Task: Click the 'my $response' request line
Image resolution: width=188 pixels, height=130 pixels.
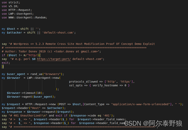Action: pyautogui.click(x=38, y=112)
